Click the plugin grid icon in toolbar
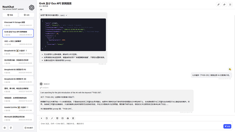This screenshot has width=235, height=132. click(73, 118)
